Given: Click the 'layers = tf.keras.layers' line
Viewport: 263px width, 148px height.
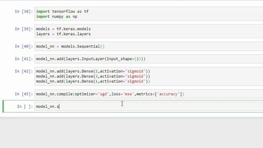Looking at the screenshot, I should click(x=63, y=34).
